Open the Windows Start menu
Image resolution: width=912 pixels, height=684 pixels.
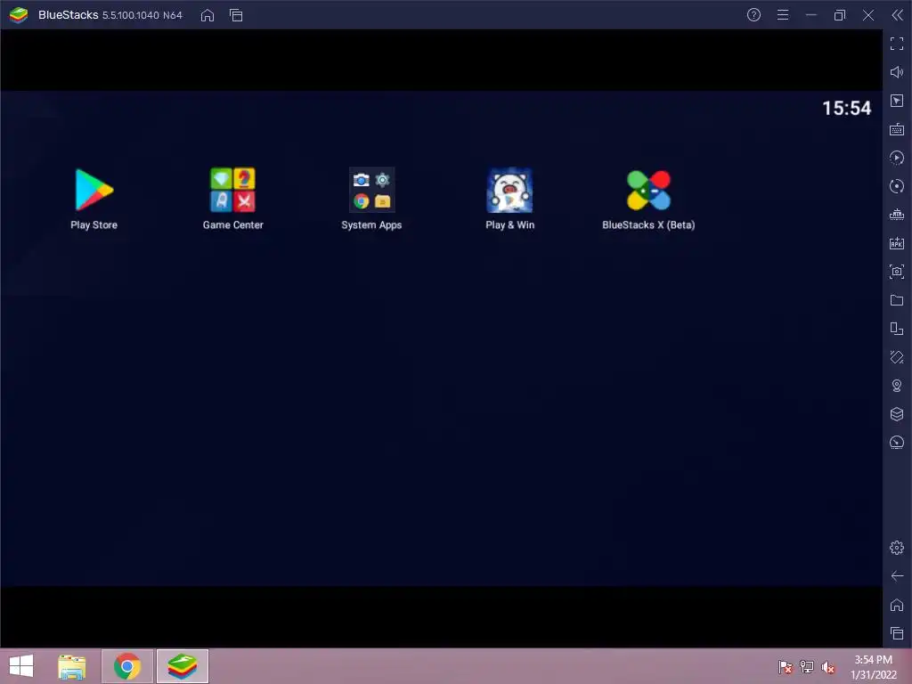pos(21,666)
